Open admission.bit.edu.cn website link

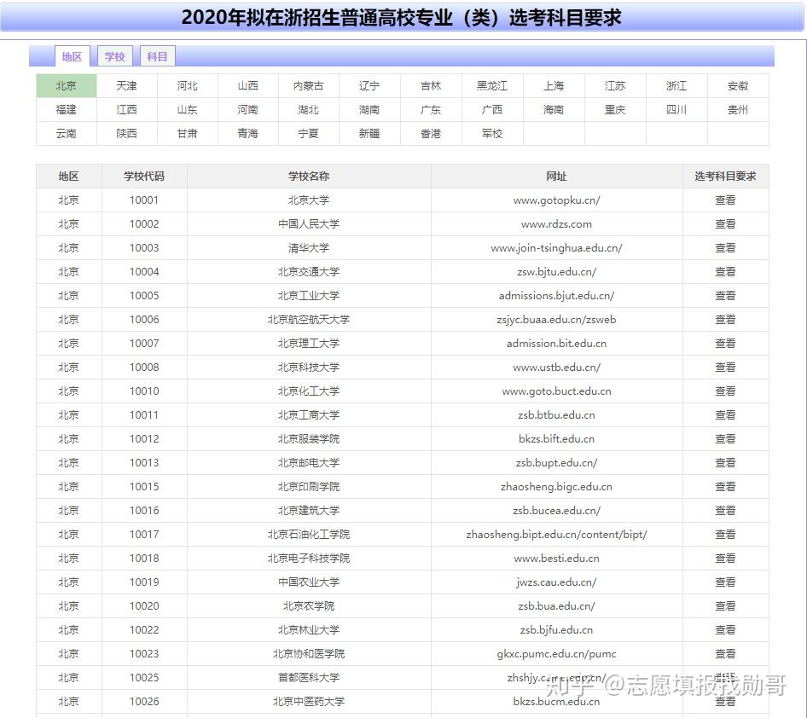tap(556, 344)
